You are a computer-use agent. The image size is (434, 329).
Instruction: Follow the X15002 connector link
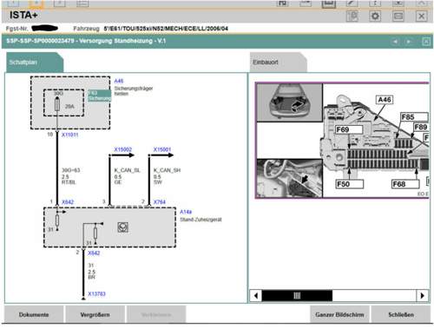point(122,149)
